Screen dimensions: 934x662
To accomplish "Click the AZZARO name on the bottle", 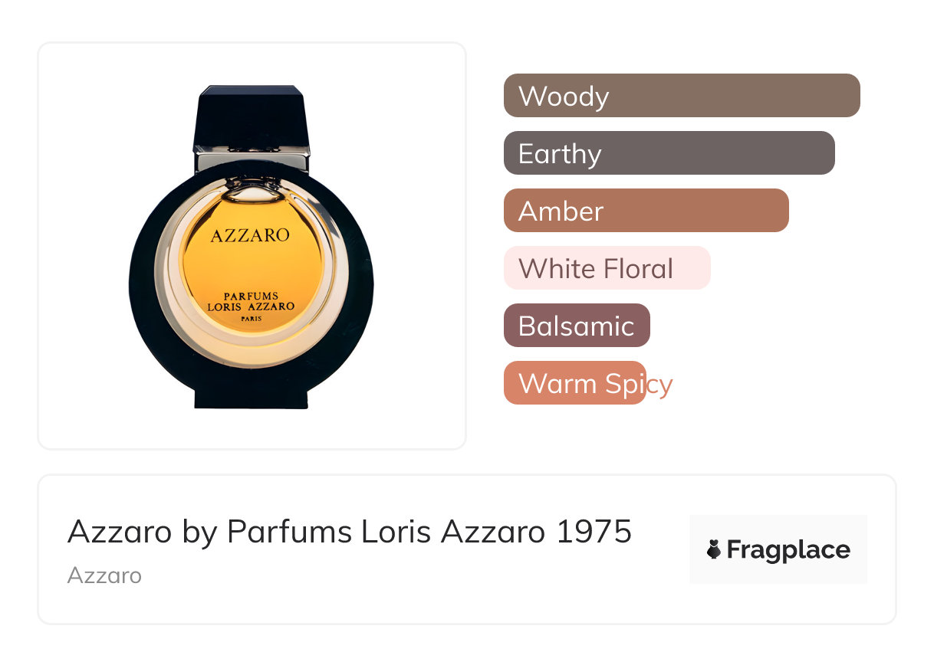I will tap(250, 235).
